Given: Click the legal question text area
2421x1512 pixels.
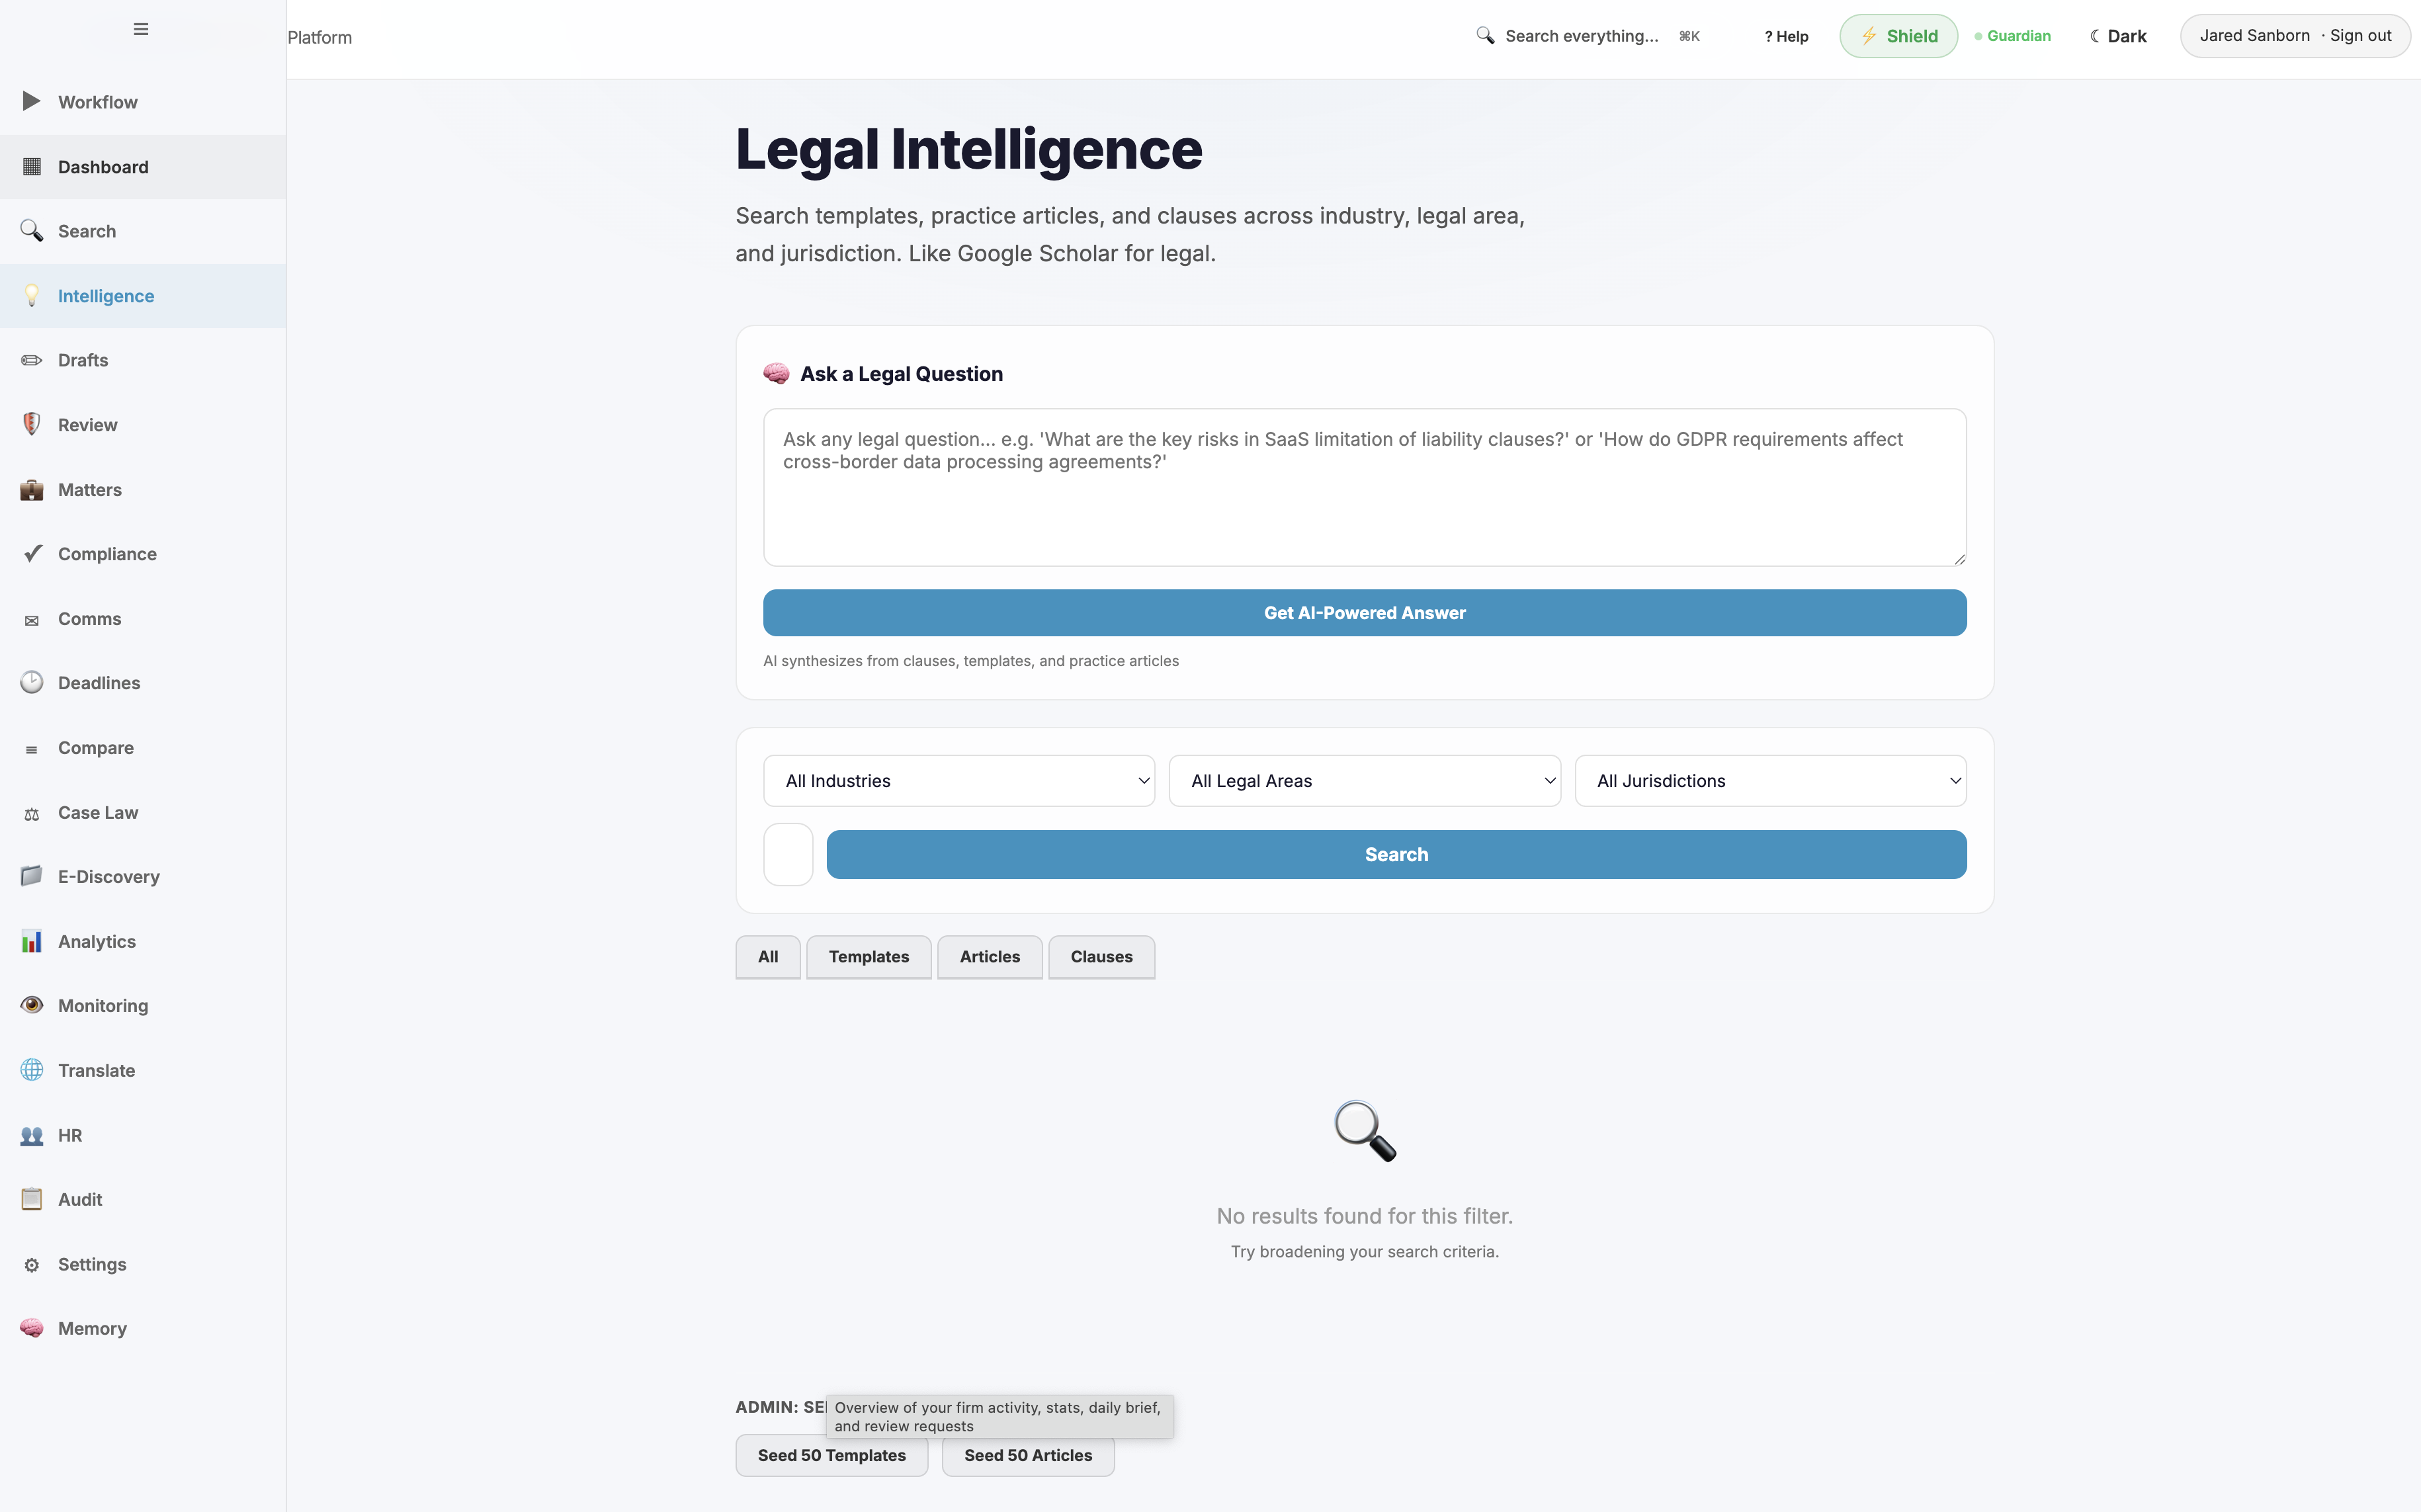Looking at the screenshot, I should click(x=1364, y=487).
